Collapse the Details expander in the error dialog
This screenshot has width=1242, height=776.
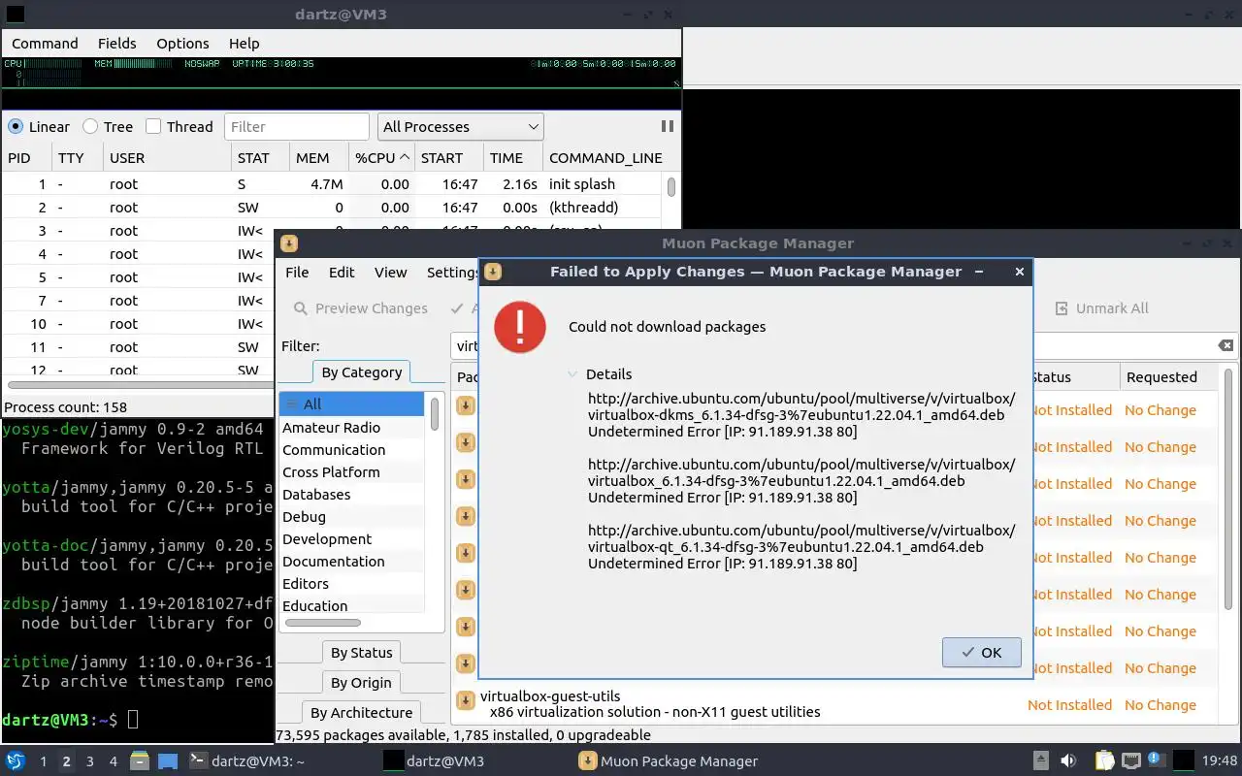tap(573, 374)
